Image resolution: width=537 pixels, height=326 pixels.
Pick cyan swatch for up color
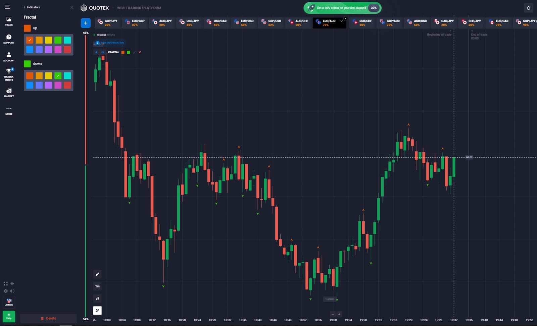[x=67, y=40]
